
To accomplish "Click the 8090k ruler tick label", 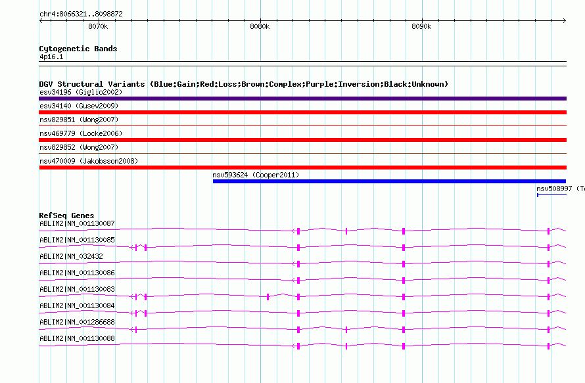I will tap(421, 26).
